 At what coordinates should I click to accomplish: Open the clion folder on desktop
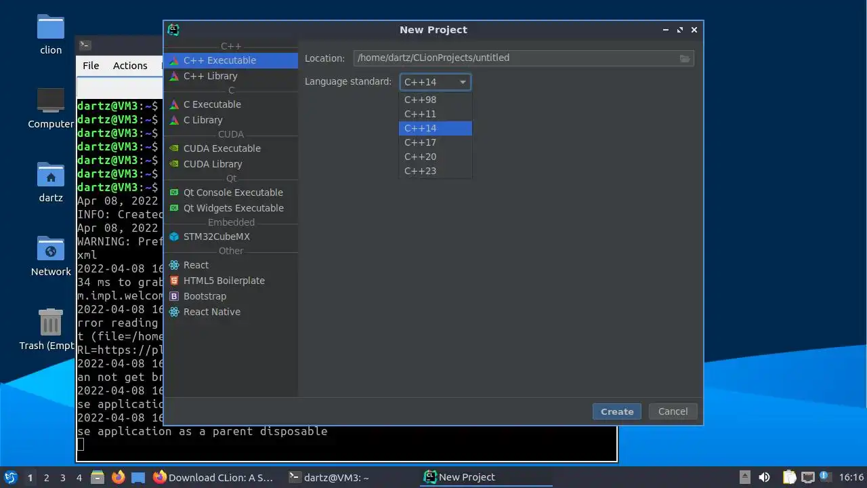[x=51, y=35]
